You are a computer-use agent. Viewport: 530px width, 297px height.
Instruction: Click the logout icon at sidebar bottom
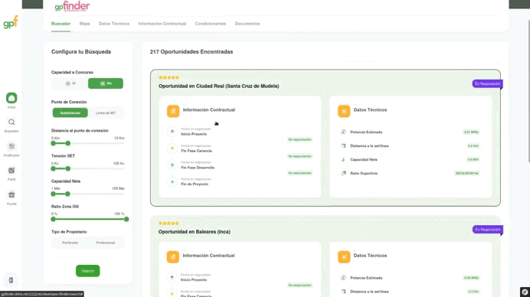pyautogui.click(x=11, y=280)
